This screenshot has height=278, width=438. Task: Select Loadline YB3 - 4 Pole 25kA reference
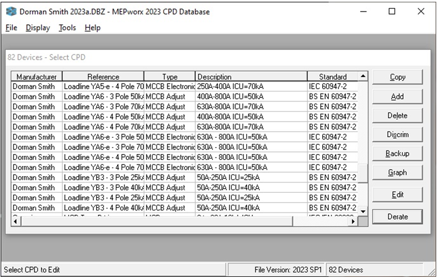click(103, 197)
